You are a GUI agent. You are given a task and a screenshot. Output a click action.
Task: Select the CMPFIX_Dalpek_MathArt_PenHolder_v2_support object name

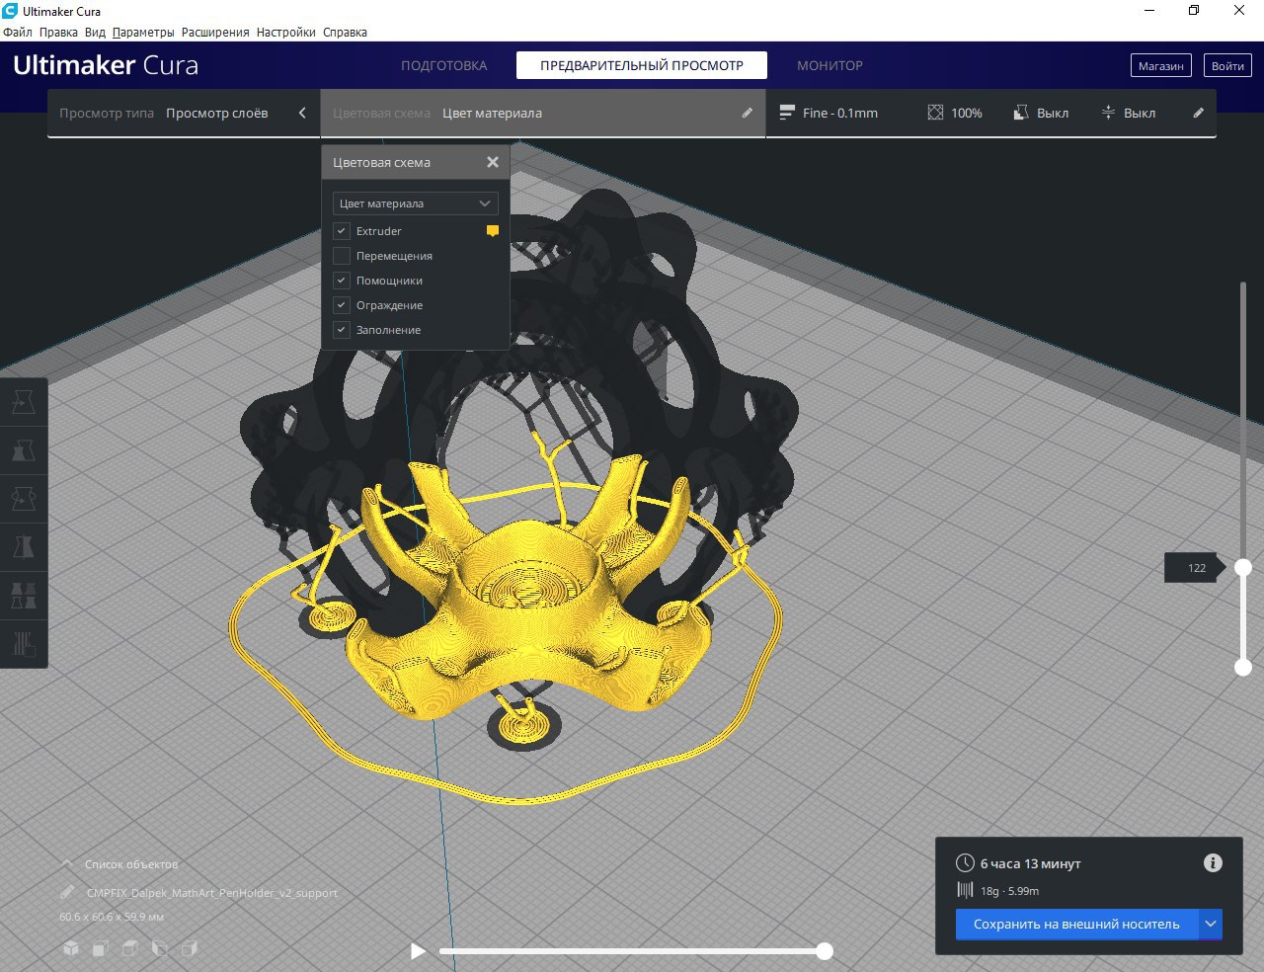pos(211,892)
